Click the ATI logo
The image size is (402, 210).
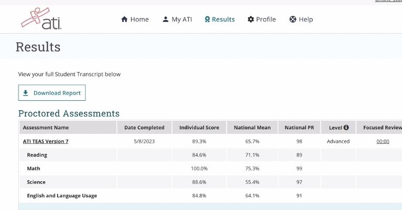coord(41,19)
